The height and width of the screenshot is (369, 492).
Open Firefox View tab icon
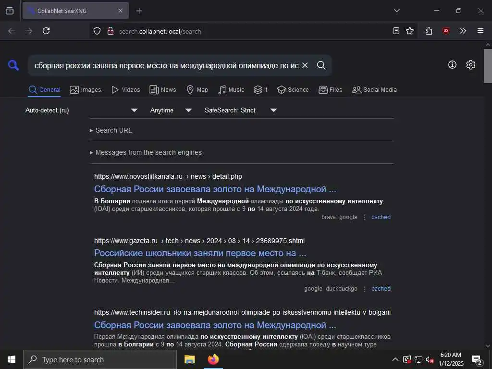[10, 11]
